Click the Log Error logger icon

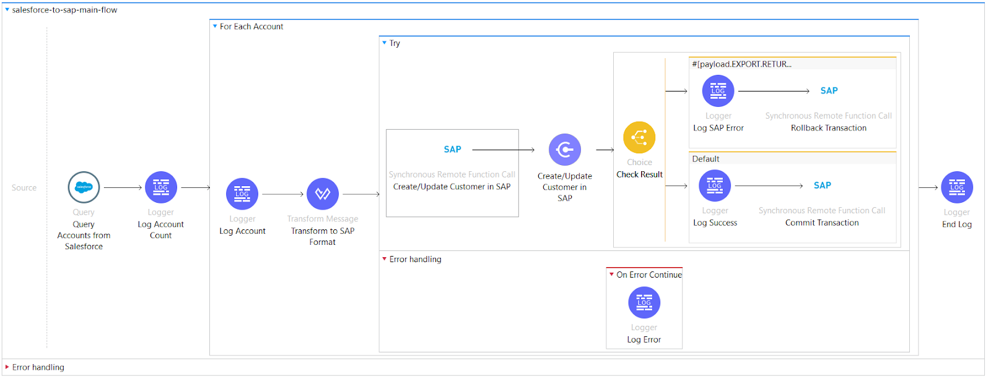644,303
